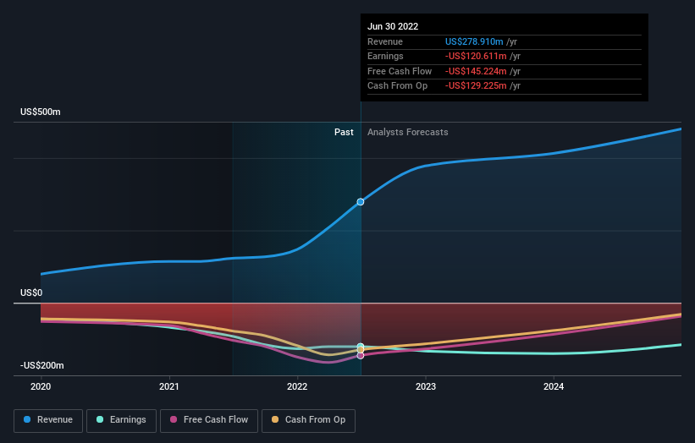Toggle the Cash From Op legend button
The height and width of the screenshot is (443, 695).
pos(308,420)
